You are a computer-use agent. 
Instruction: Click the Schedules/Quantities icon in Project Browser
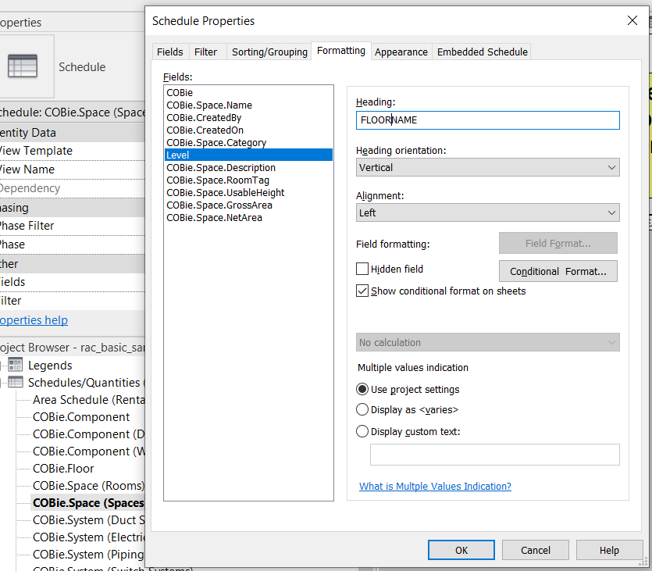click(14, 383)
